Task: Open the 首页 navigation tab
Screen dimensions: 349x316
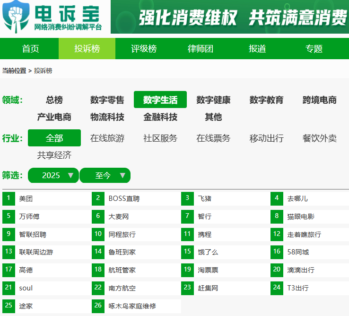Action: coord(30,49)
